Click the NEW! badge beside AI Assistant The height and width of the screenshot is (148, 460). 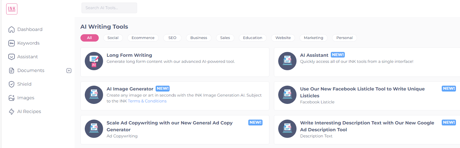pyautogui.click(x=338, y=55)
